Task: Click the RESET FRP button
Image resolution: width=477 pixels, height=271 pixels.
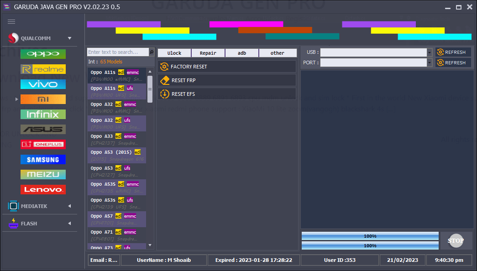Action: [226, 80]
